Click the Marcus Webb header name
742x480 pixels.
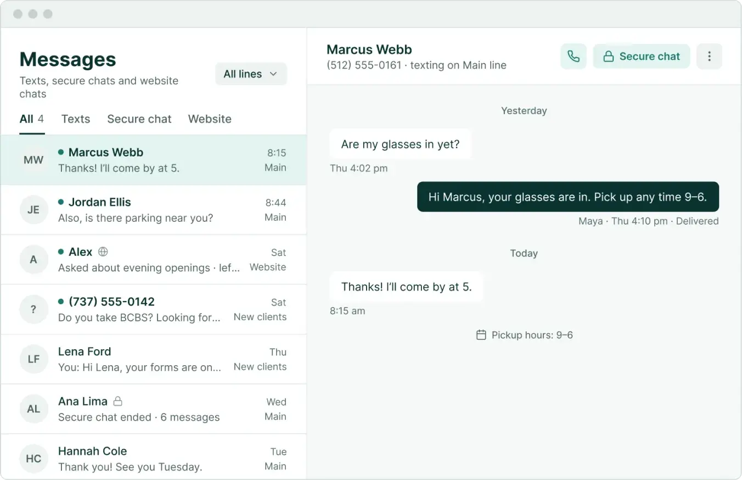[x=369, y=49]
